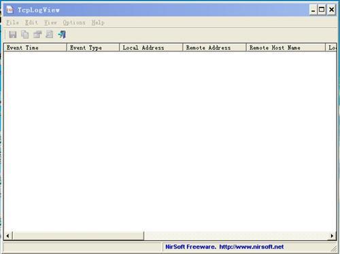Close the TcpLogView window
The height and width of the screenshot is (254, 340).
pos(331,10)
